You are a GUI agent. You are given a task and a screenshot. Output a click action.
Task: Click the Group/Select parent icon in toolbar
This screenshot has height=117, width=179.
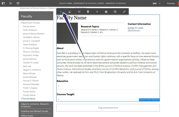[115, 12]
